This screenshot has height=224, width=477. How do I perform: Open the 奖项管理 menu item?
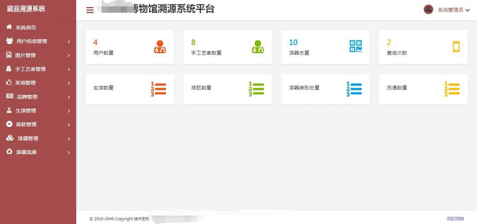pos(25,83)
